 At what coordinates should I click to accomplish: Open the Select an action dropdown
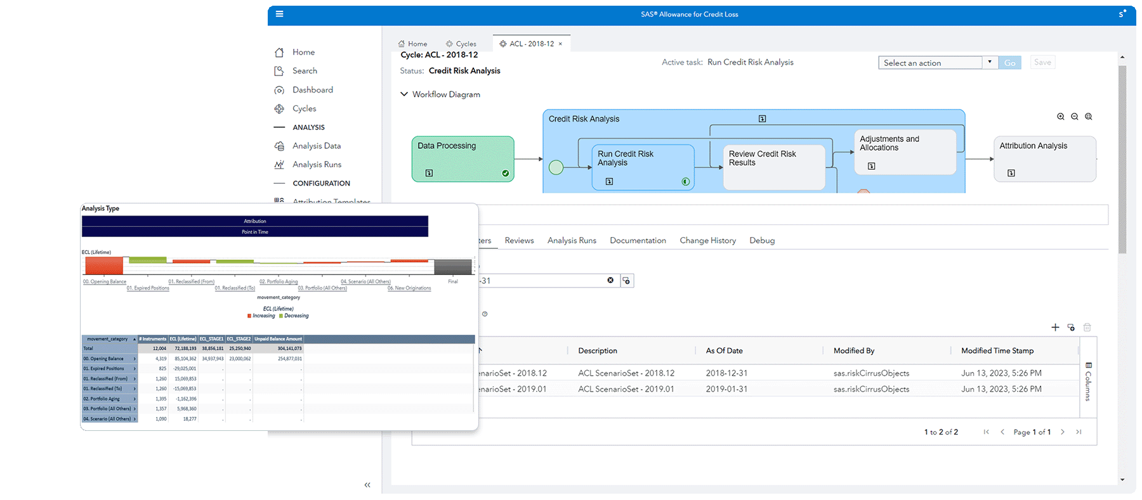pyautogui.click(x=990, y=62)
